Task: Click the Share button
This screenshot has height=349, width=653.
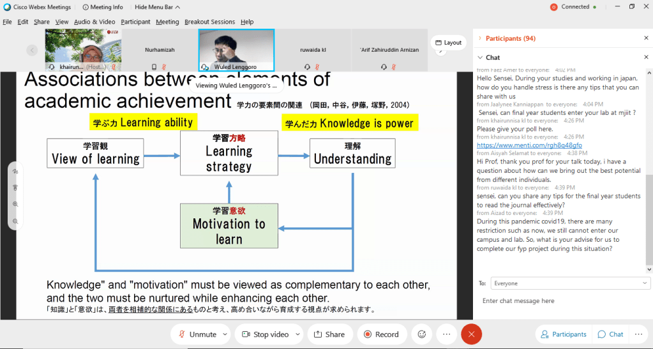Action: coord(329,334)
